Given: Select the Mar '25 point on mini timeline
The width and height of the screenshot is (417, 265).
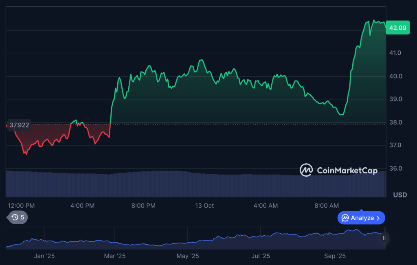Looking at the screenshot, I should click(x=115, y=256).
